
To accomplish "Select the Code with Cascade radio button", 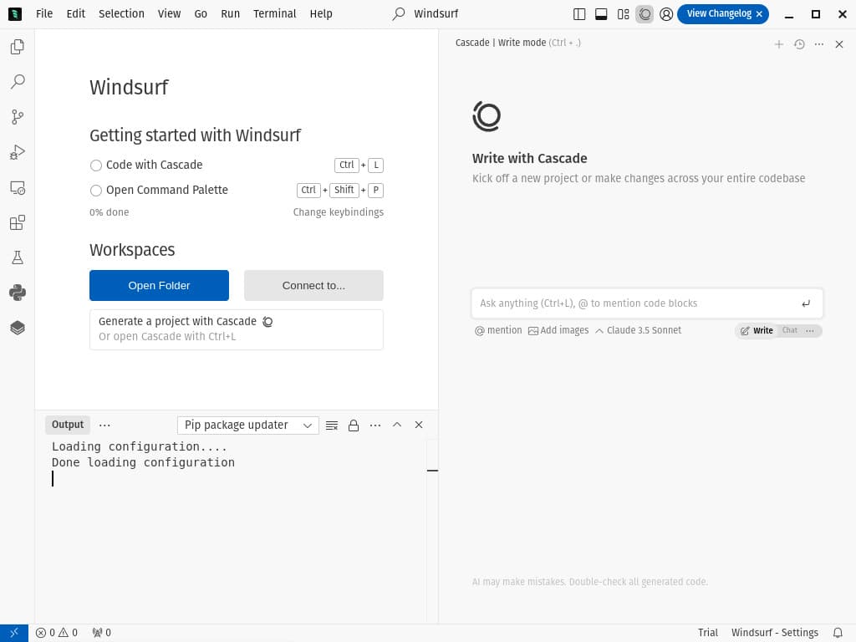I will (96, 165).
